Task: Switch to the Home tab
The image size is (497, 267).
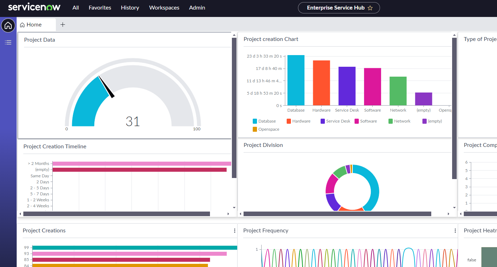Action: pos(34,25)
